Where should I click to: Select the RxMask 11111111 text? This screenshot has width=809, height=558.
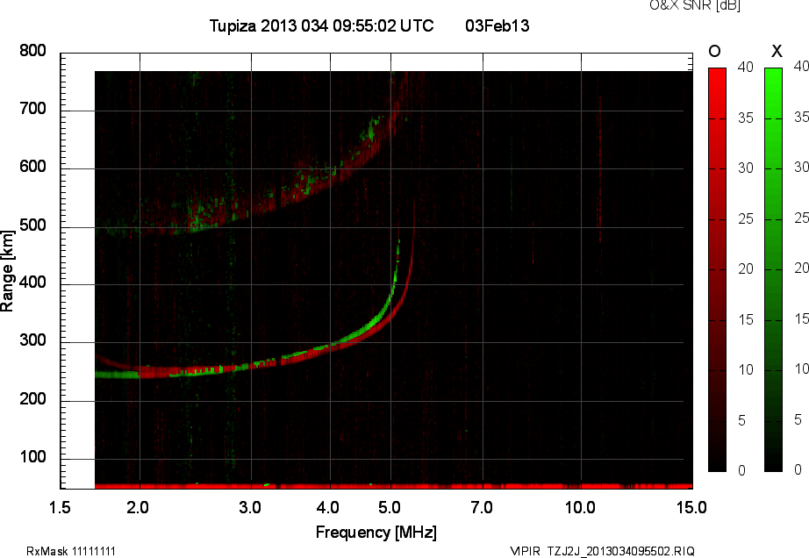point(71,551)
